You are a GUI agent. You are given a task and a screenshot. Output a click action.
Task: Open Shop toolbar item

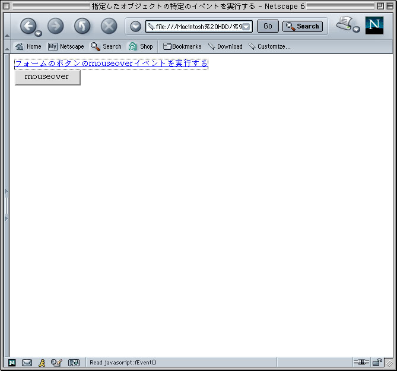coord(141,46)
